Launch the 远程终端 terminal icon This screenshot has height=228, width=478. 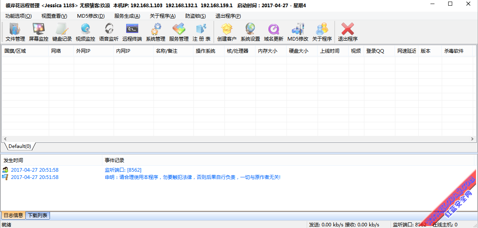(x=132, y=32)
